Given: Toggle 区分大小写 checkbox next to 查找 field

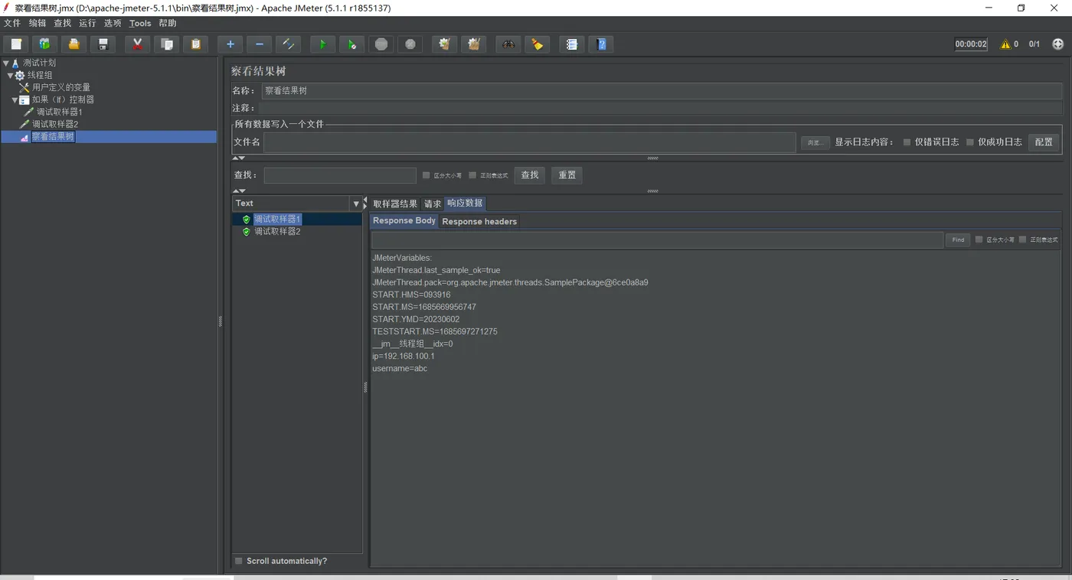Looking at the screenshot, I should click(426, 175).
